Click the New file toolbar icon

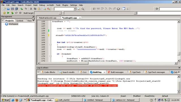(4, 9)
